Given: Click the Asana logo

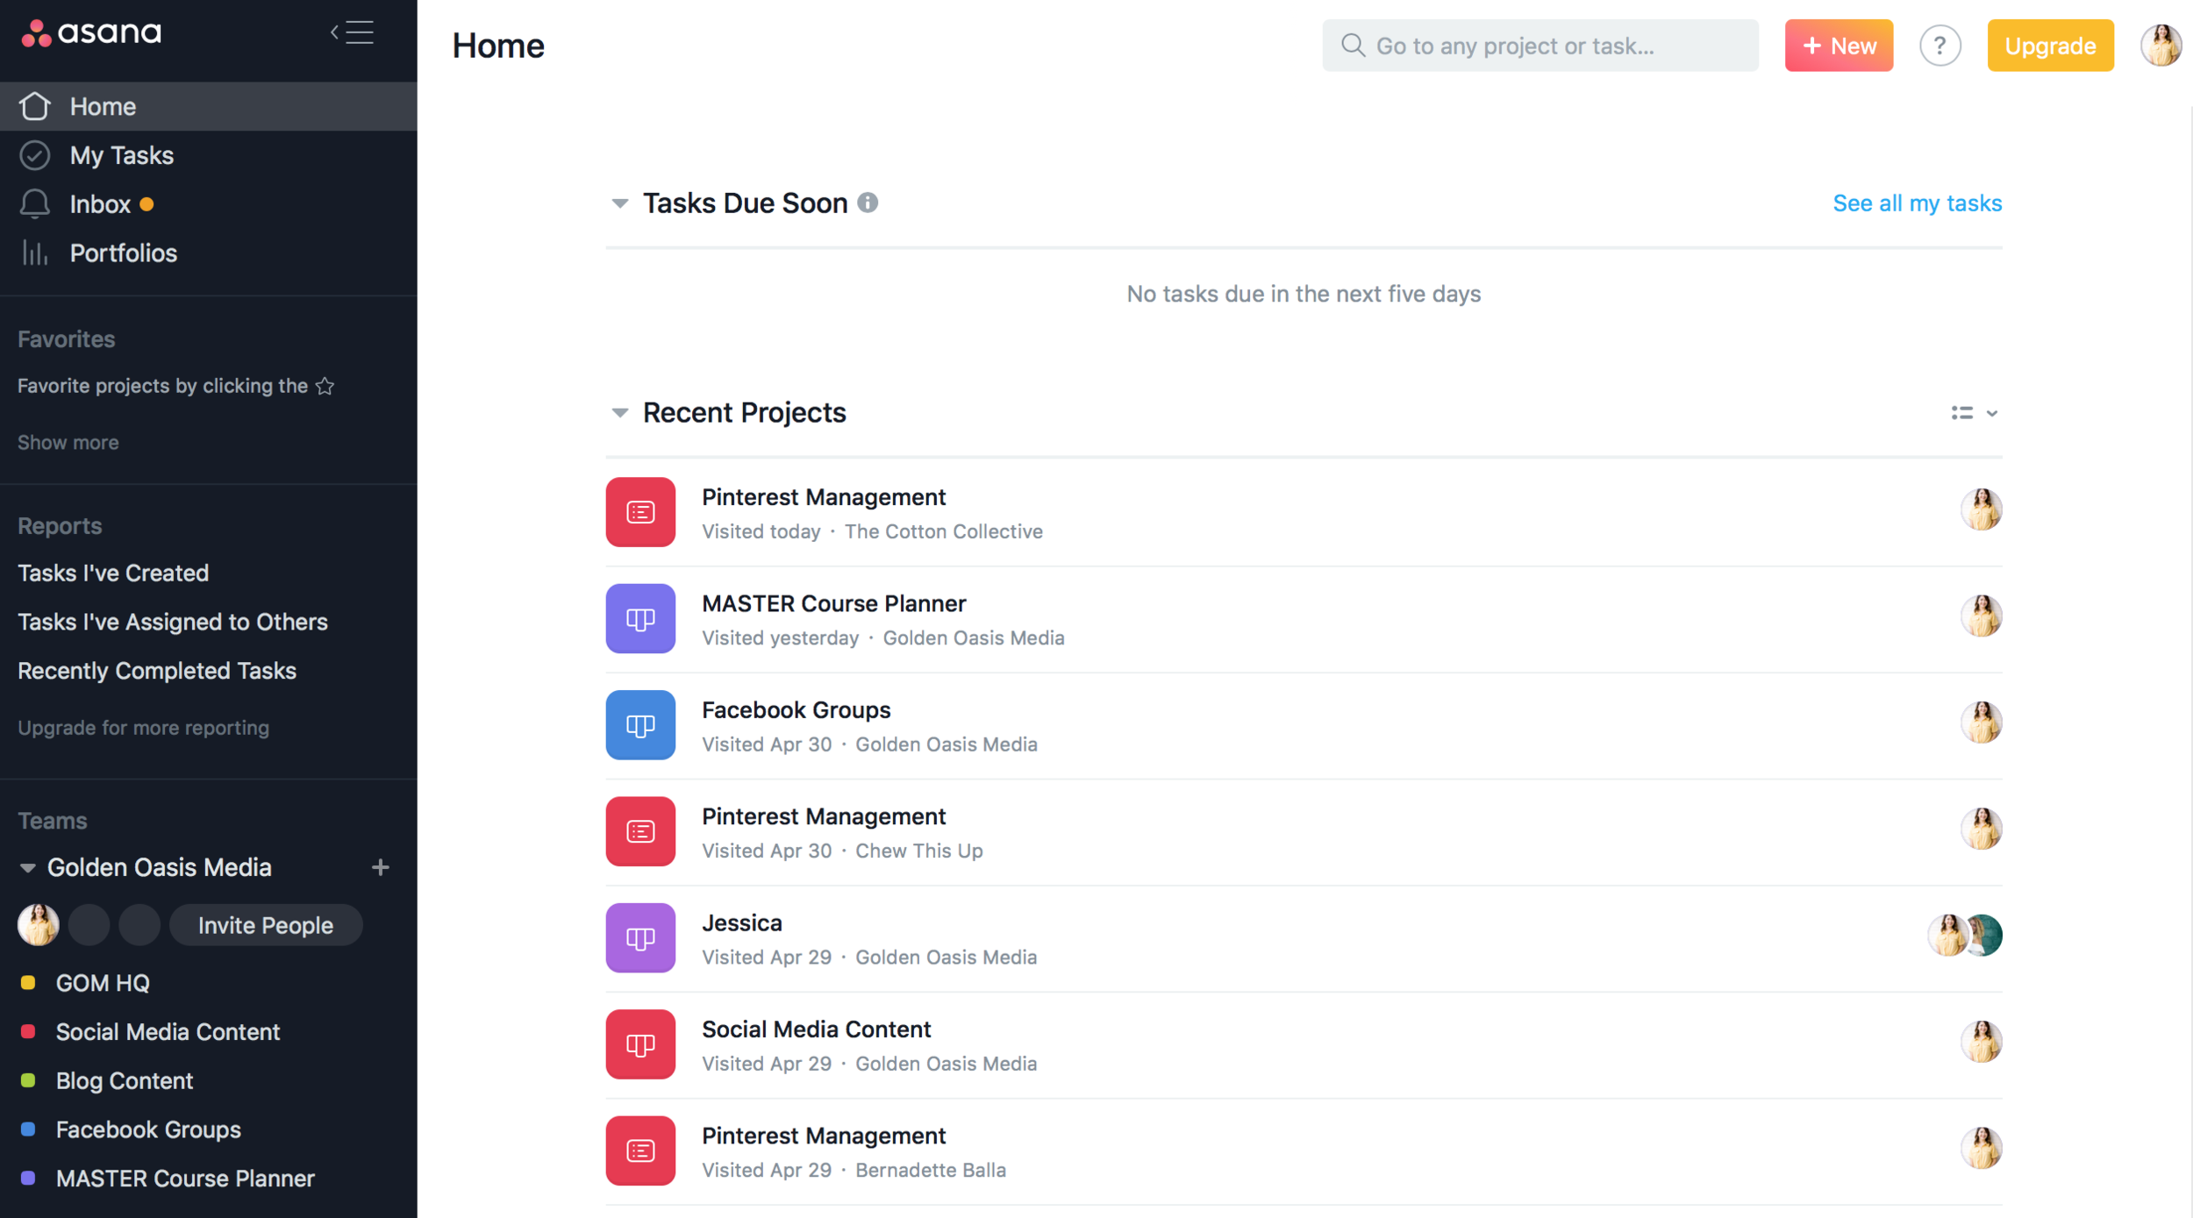Looking at the screenshot, I should (x=91, y=33).
